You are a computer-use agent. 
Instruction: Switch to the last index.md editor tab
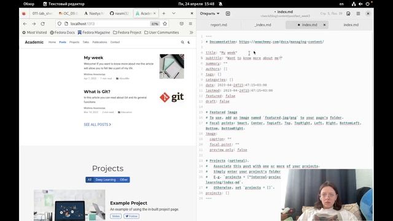coord(351,25)
